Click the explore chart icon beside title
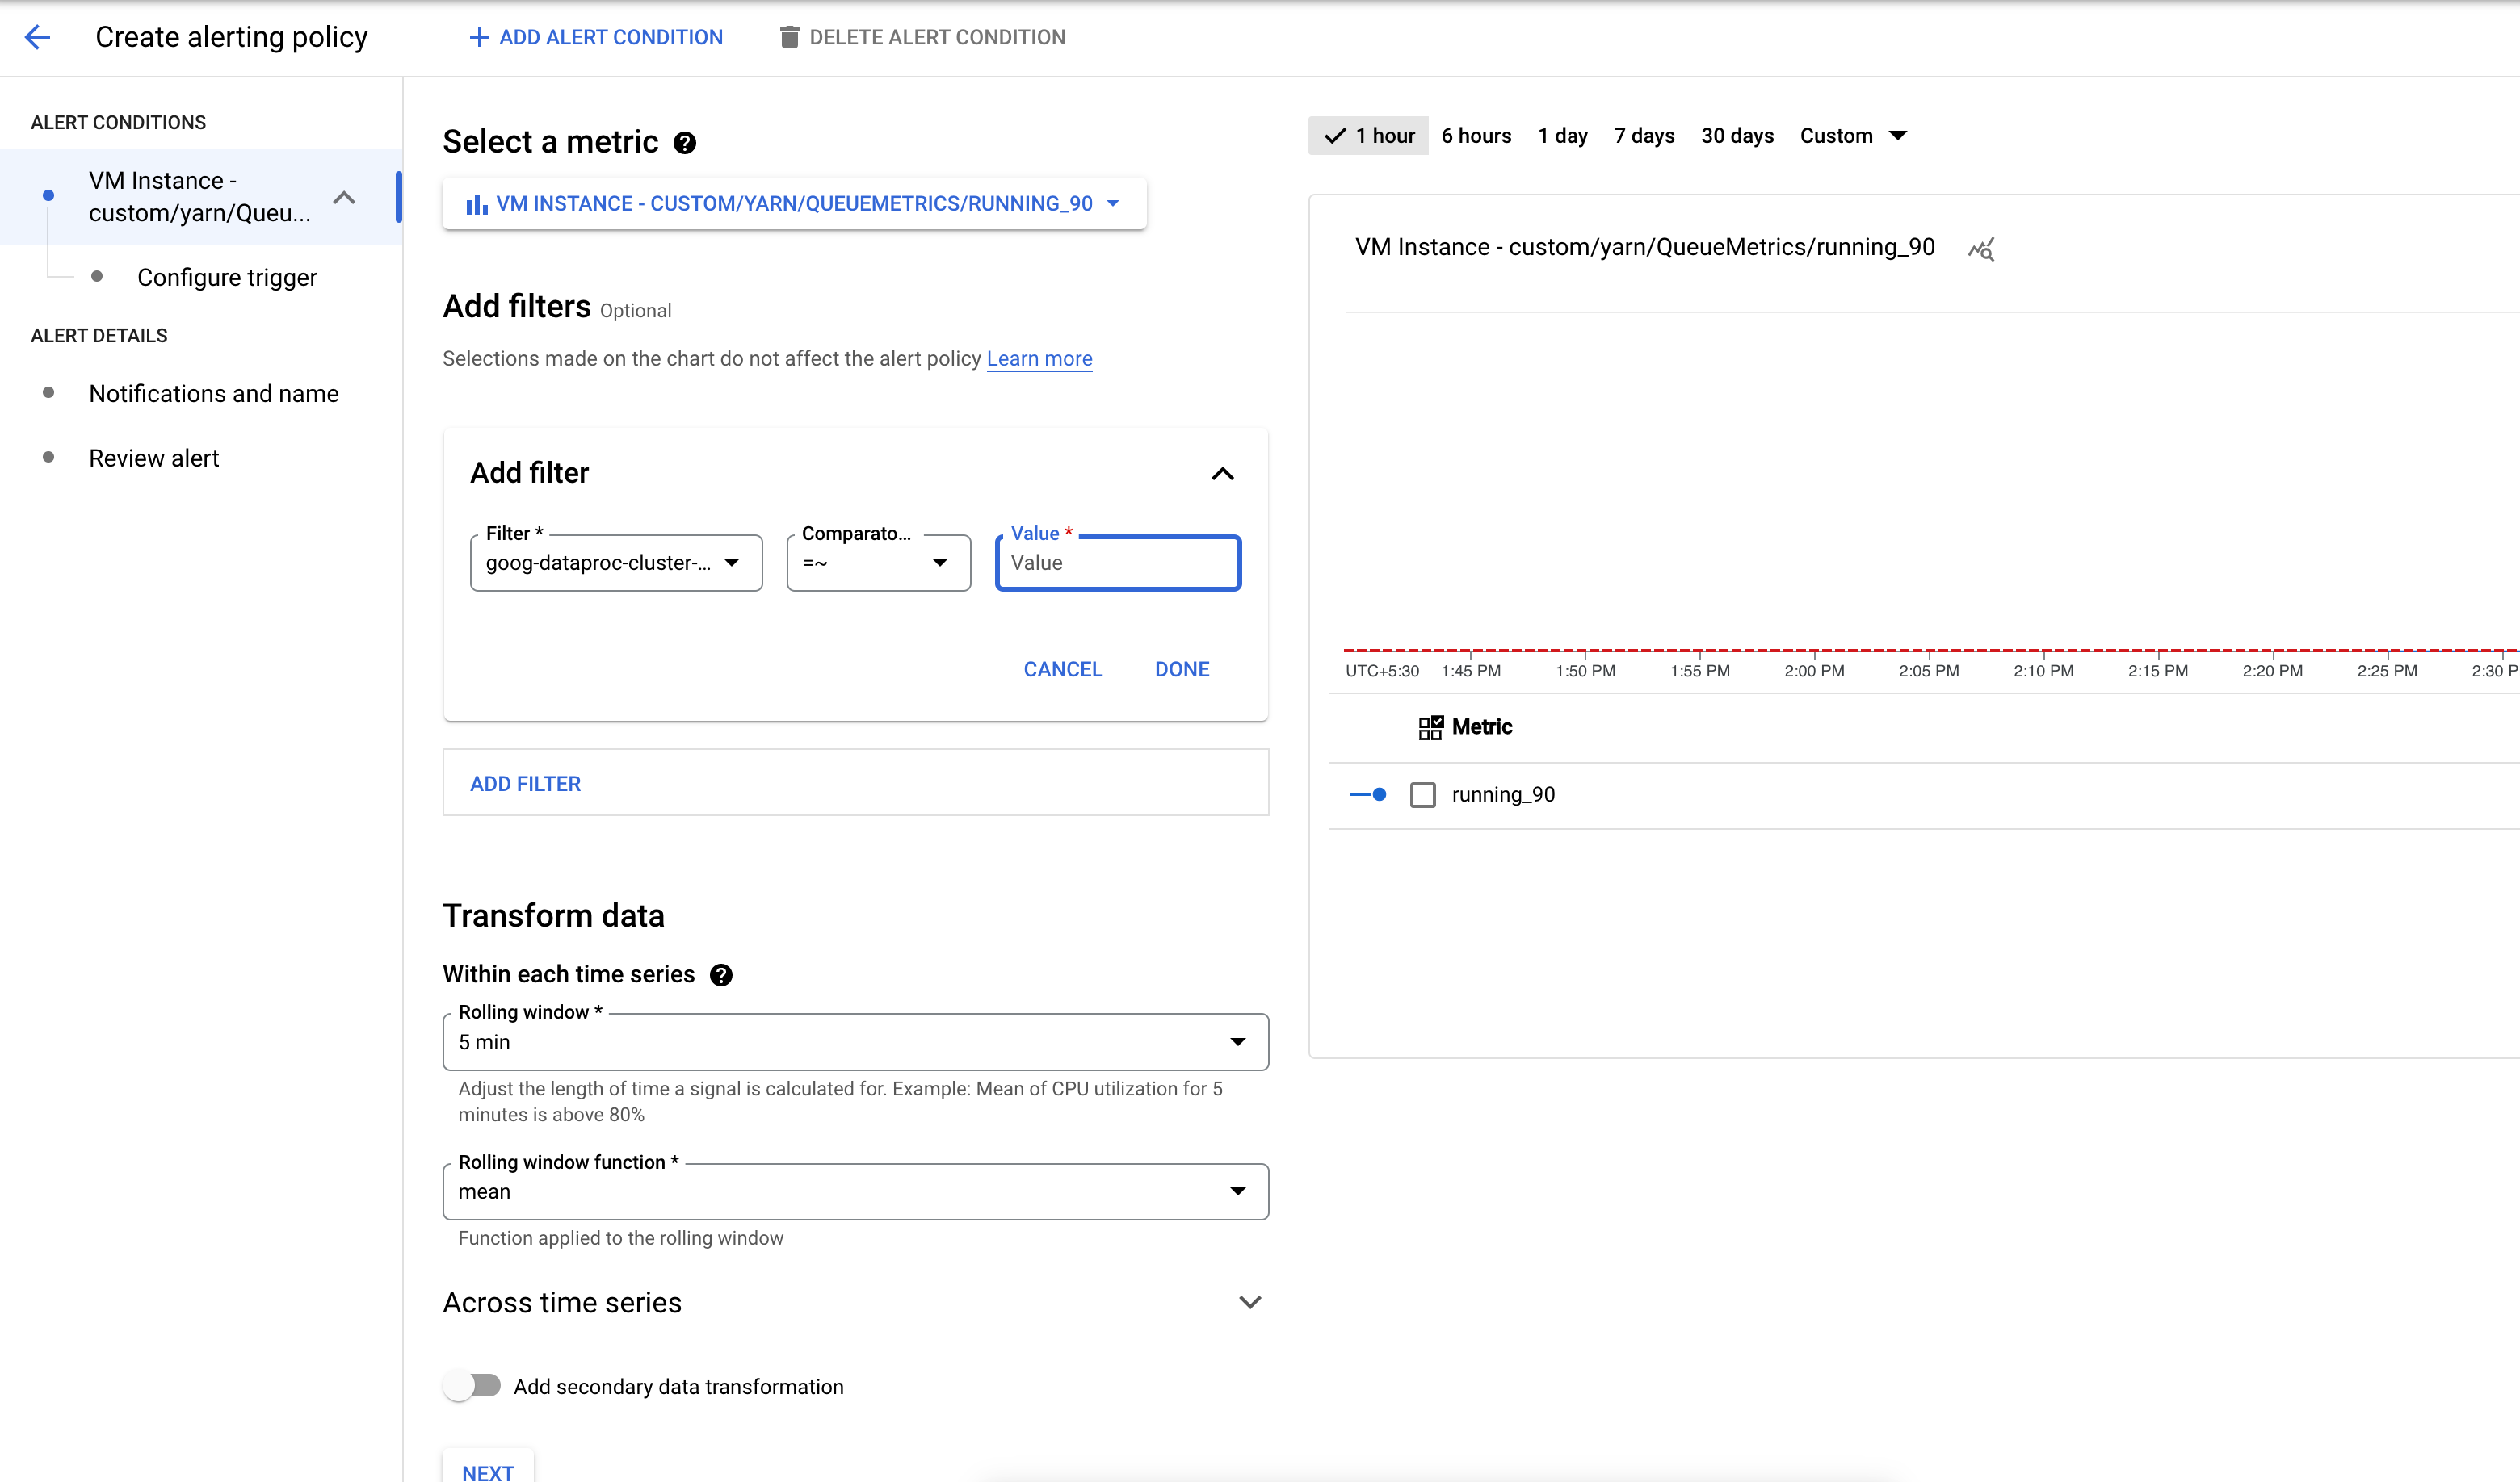The height and width of the screenshot is (1482, 2520). [1981, 249]
